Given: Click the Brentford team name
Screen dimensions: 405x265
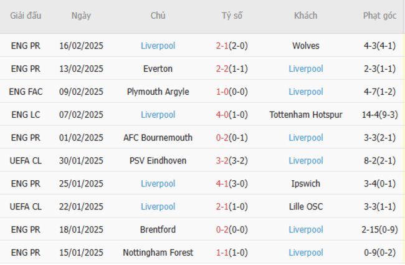Looking at the screenshot, I should pyautogui.click(x=158, y=230).
